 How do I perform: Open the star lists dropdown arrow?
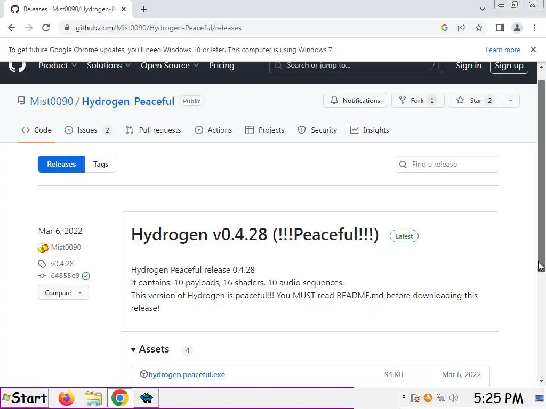[510, 101]
